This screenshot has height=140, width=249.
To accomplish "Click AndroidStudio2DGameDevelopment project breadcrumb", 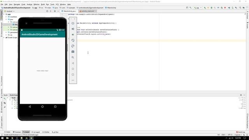I will 16,8.
